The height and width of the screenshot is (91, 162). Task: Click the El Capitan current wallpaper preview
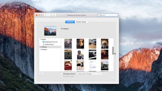point(50,31)
